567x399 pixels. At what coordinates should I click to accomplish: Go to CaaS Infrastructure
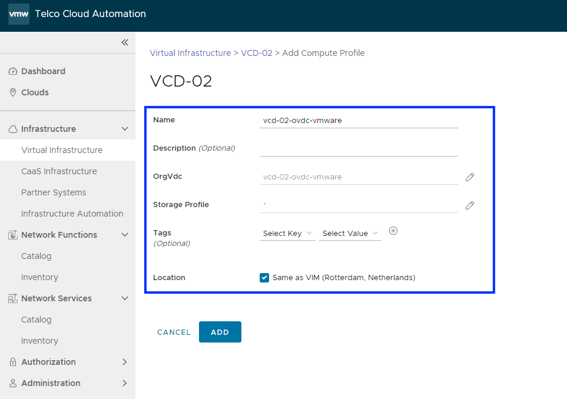pos(59,171)
